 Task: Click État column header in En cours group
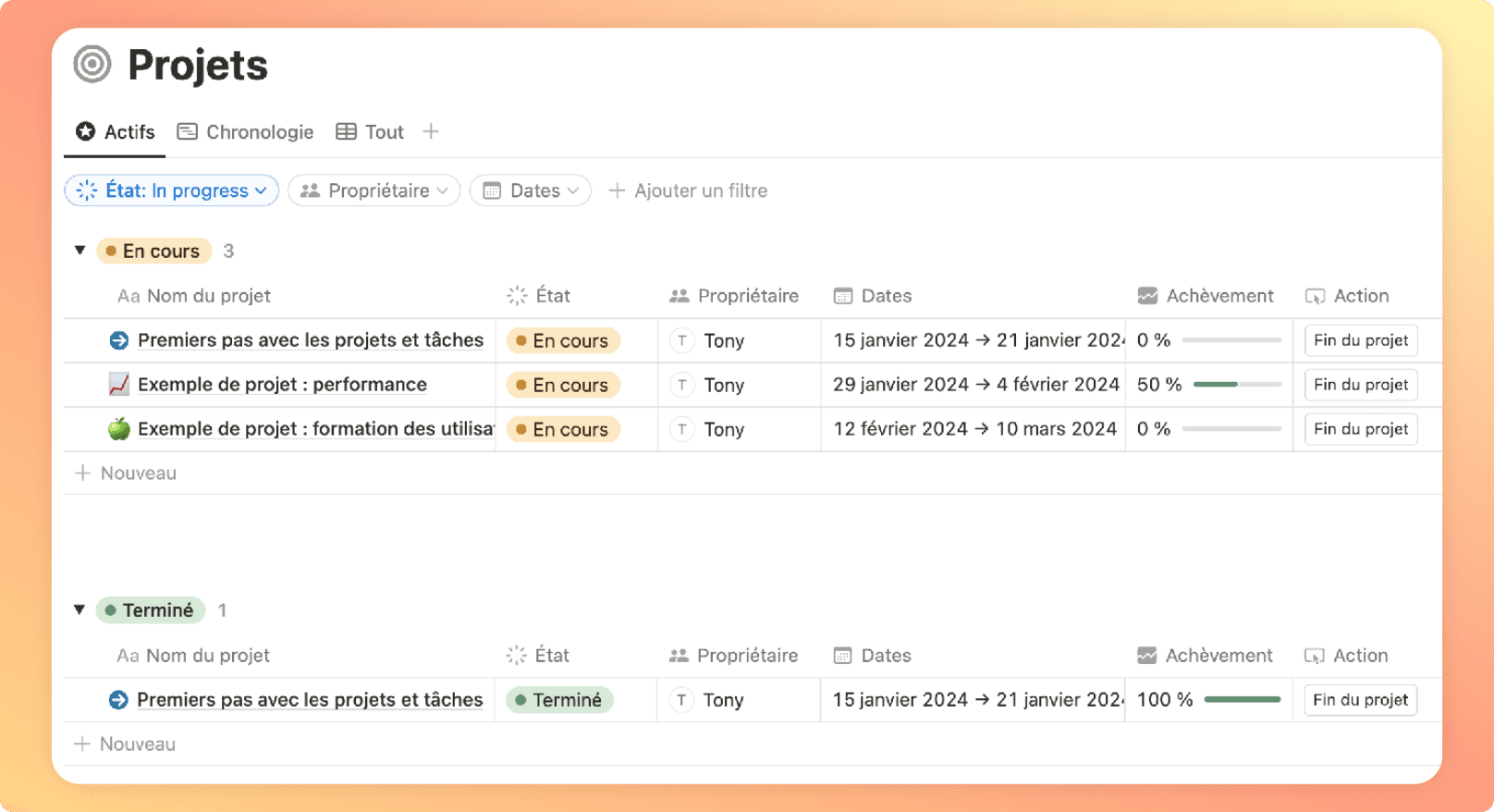(x=539, y=296)
